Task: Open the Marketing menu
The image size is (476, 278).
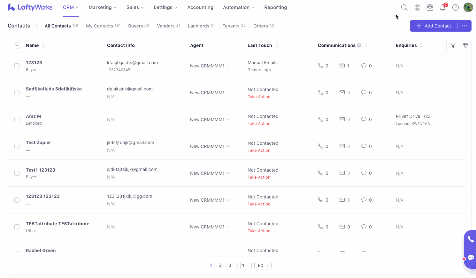Action: point(102,7)
